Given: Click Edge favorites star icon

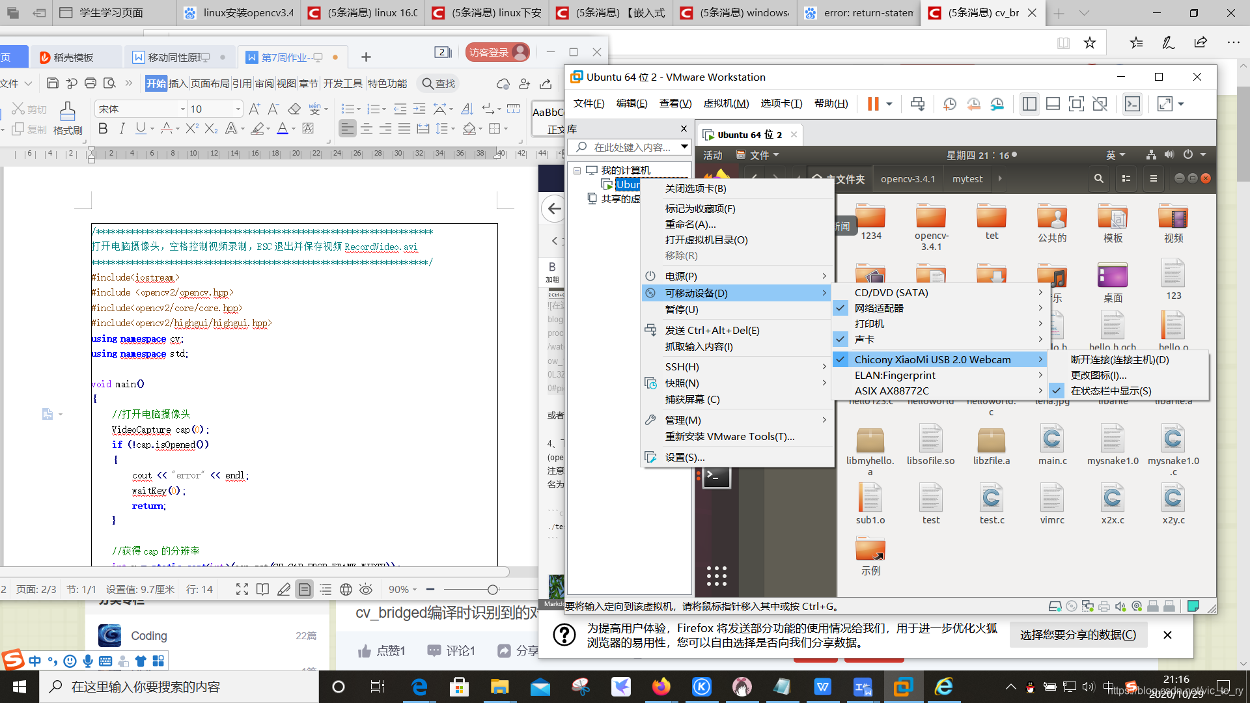Looking at the screenshot, I should pos(1090,43).
